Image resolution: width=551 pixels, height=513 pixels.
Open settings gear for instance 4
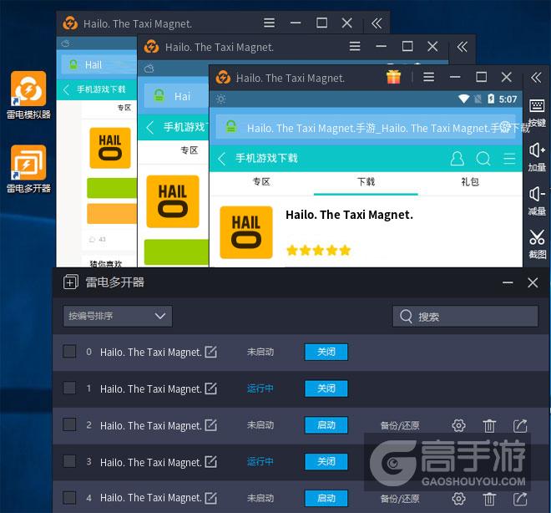(458, 499)
